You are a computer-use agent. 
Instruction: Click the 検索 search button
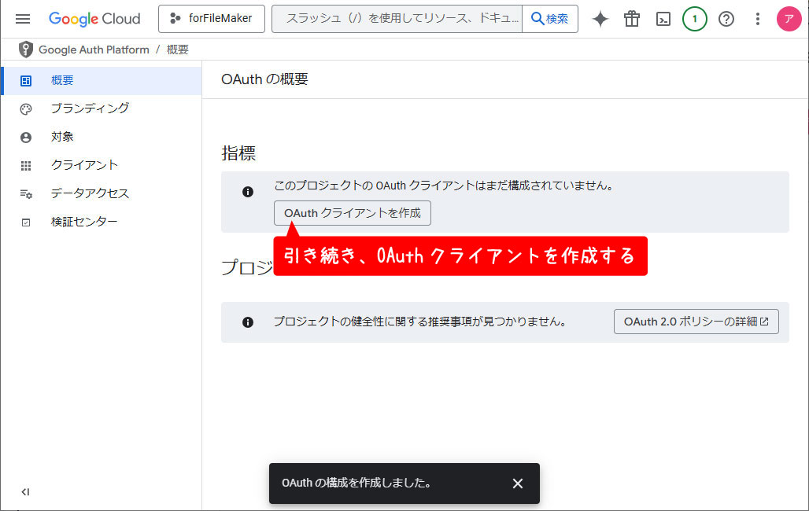(x=550, y=19)
